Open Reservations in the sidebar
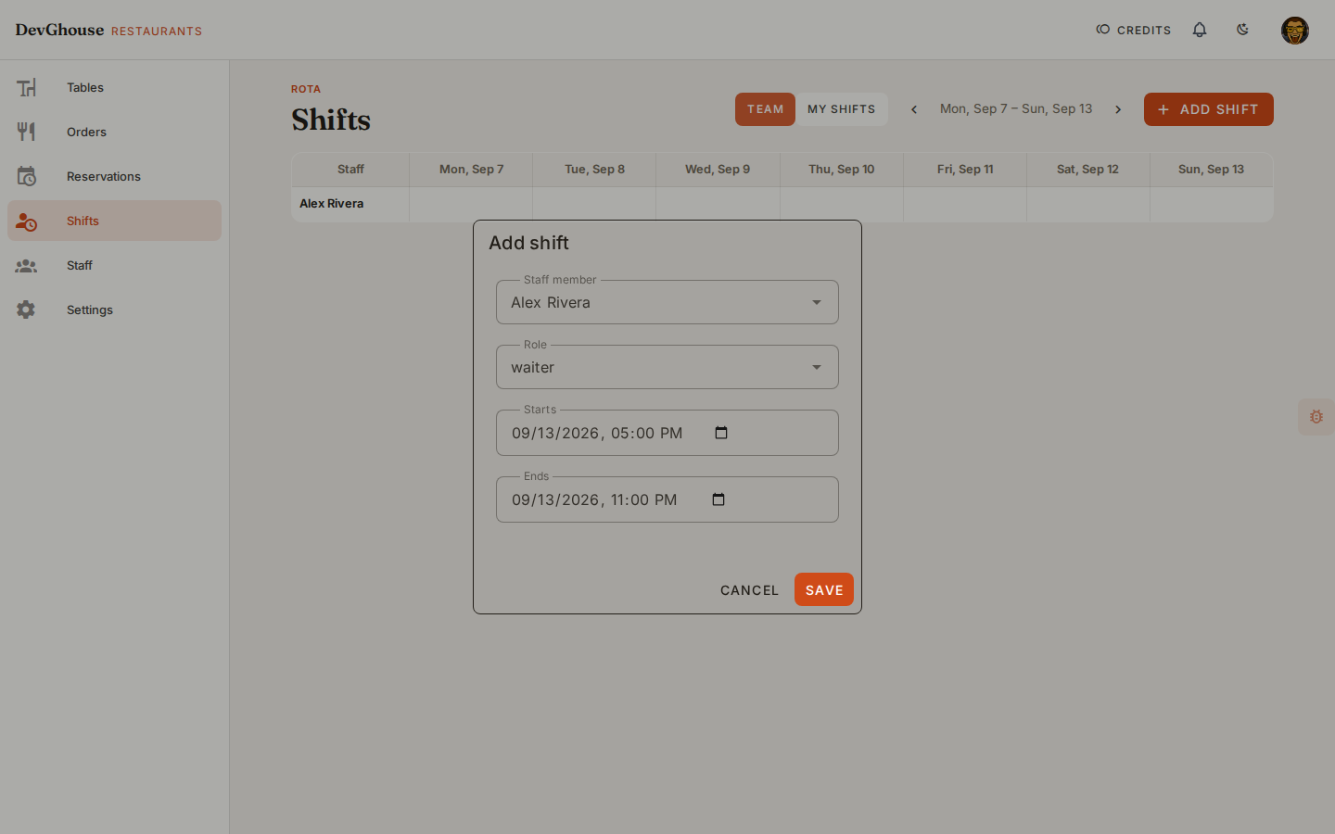 pyautogui.click(x=114, y=176)
